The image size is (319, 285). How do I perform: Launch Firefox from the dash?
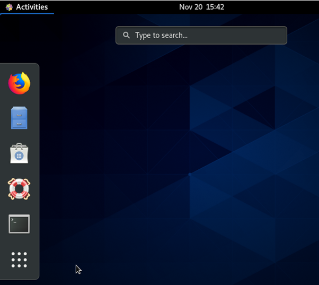pyautogui.click(x=19, y=83)
